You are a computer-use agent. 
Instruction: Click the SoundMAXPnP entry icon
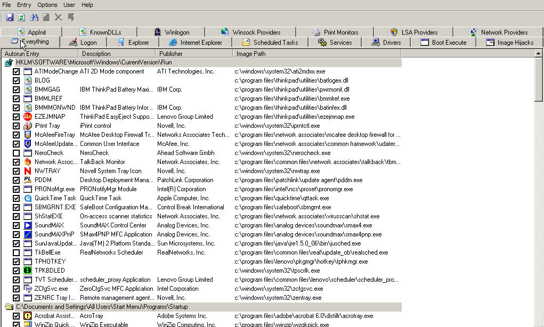pyautogui.click(x=28, y=234)
